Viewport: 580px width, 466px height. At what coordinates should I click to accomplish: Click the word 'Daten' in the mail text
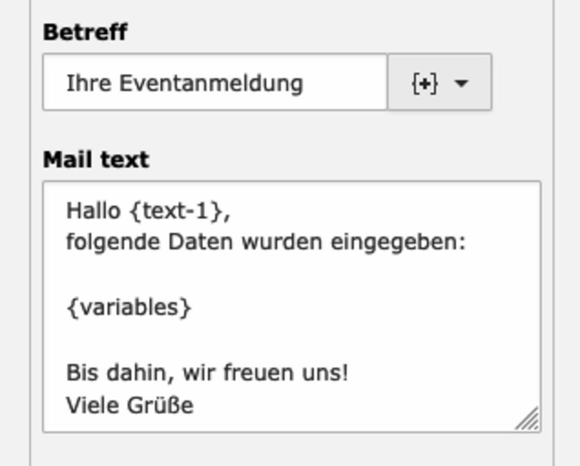pyautogui.click(x=201, y=242)
